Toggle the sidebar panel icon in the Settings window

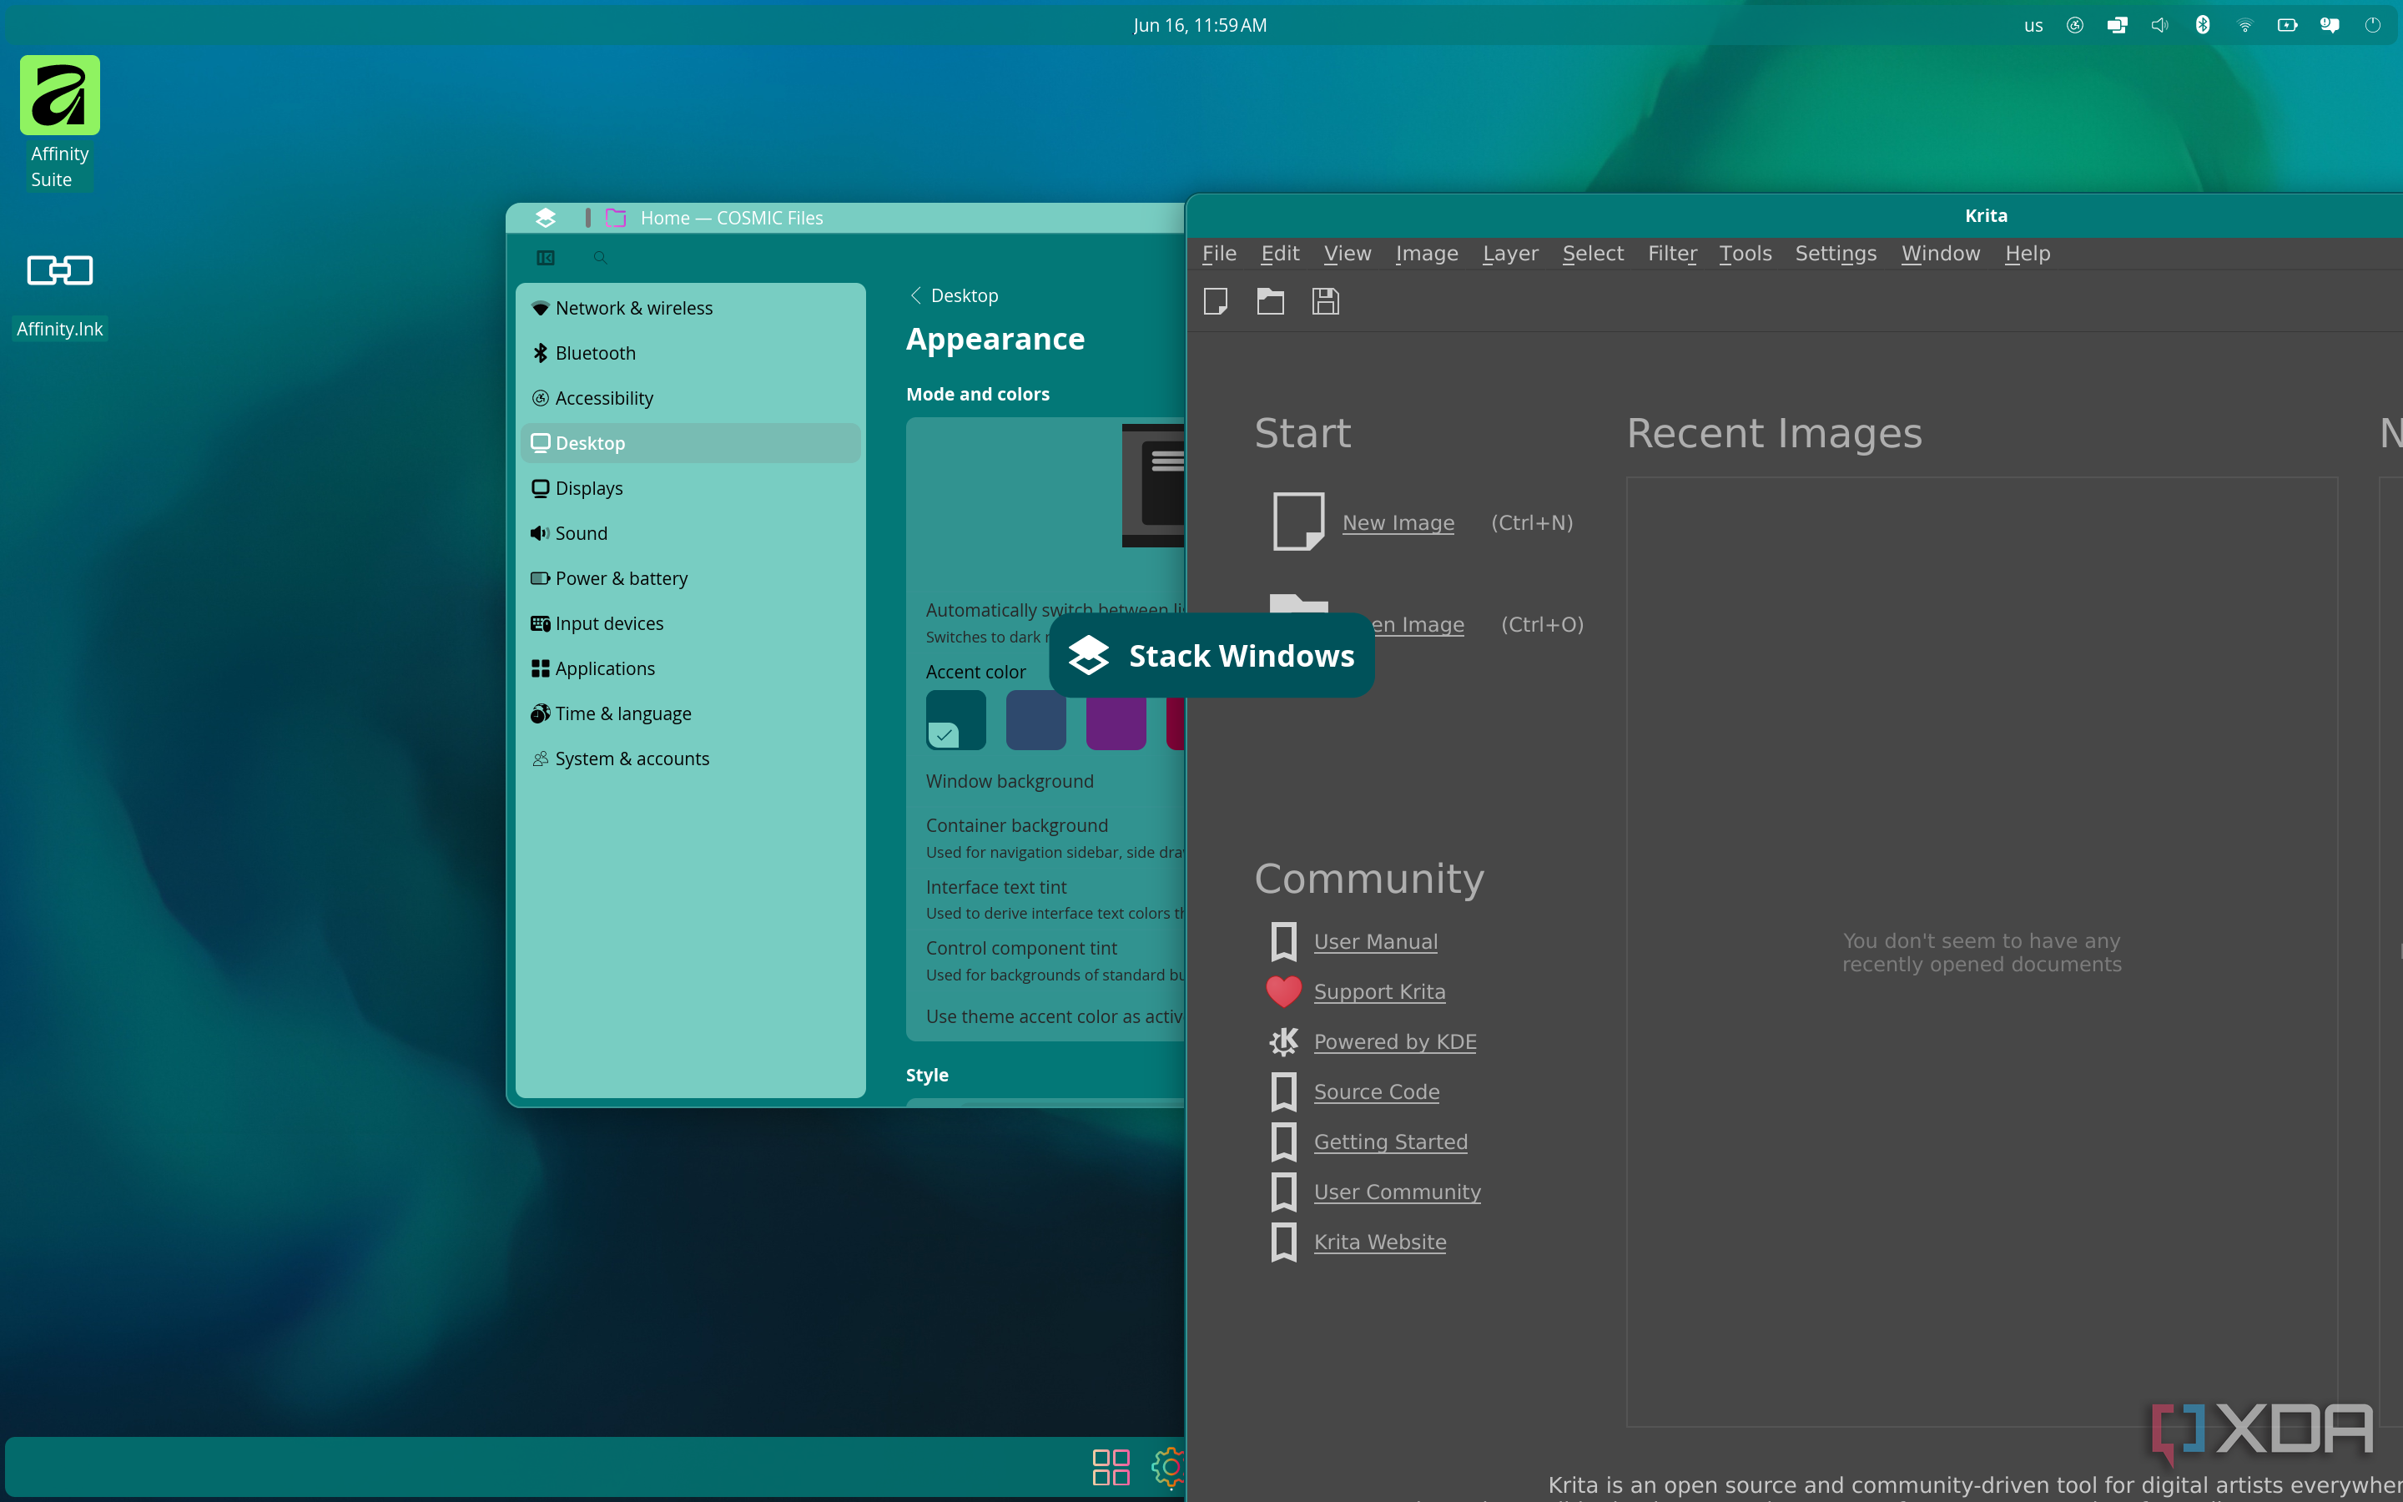tap(545, 259)
